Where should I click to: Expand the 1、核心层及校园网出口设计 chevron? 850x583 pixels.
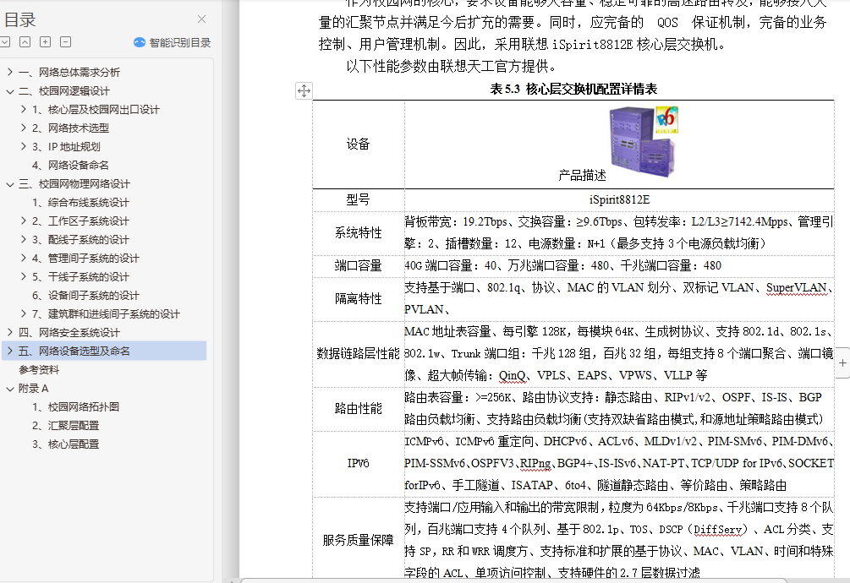(24, 109)
